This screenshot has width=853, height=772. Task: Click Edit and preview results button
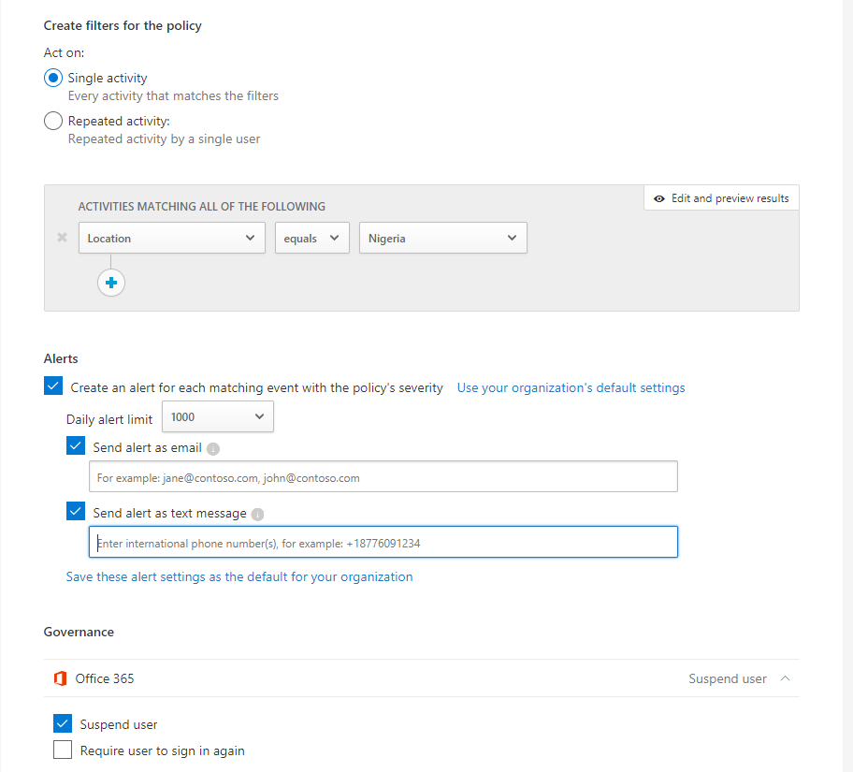pyautogui.click(x=721, y=198)
